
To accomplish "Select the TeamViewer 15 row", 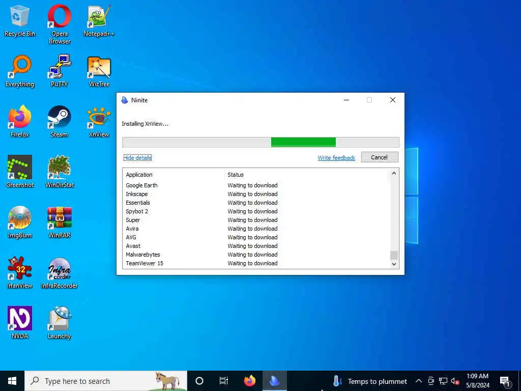I will [x=256, y=263].
